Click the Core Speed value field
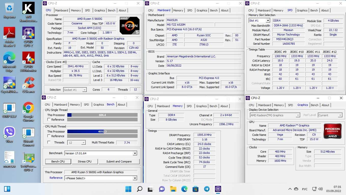The image size is (346, 195). click(x=76, y=67)
